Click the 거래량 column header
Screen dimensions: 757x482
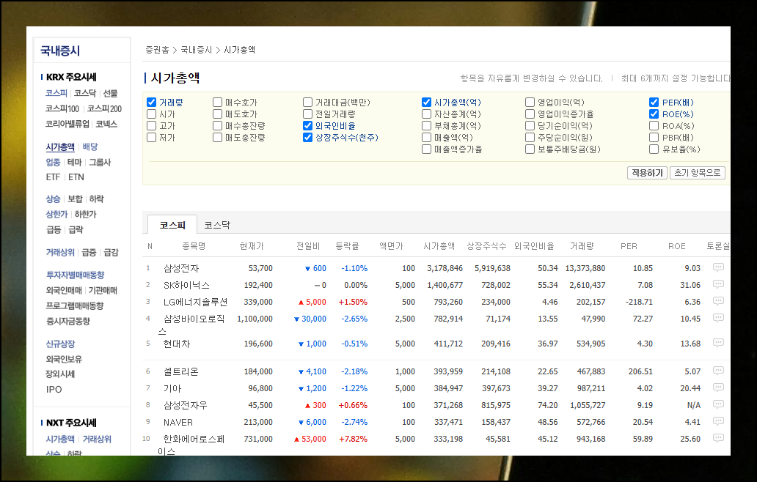coord(582,246)
